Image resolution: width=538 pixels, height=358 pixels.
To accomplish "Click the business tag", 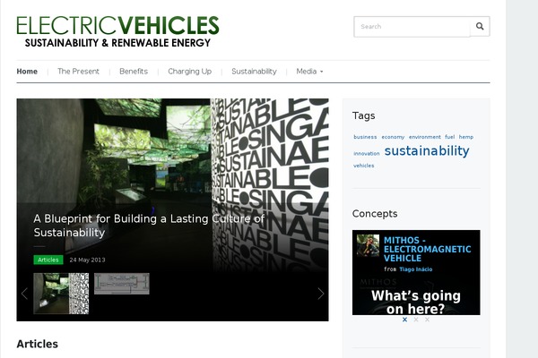I will point(365,137).
